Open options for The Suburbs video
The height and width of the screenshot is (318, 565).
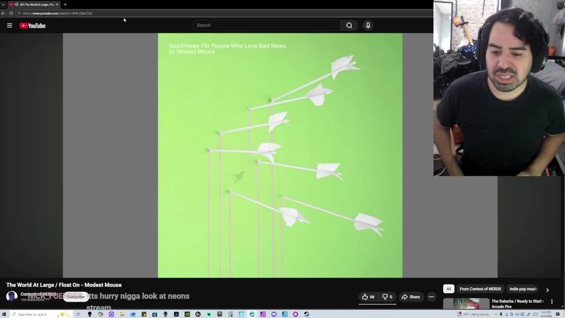point(552,302)
